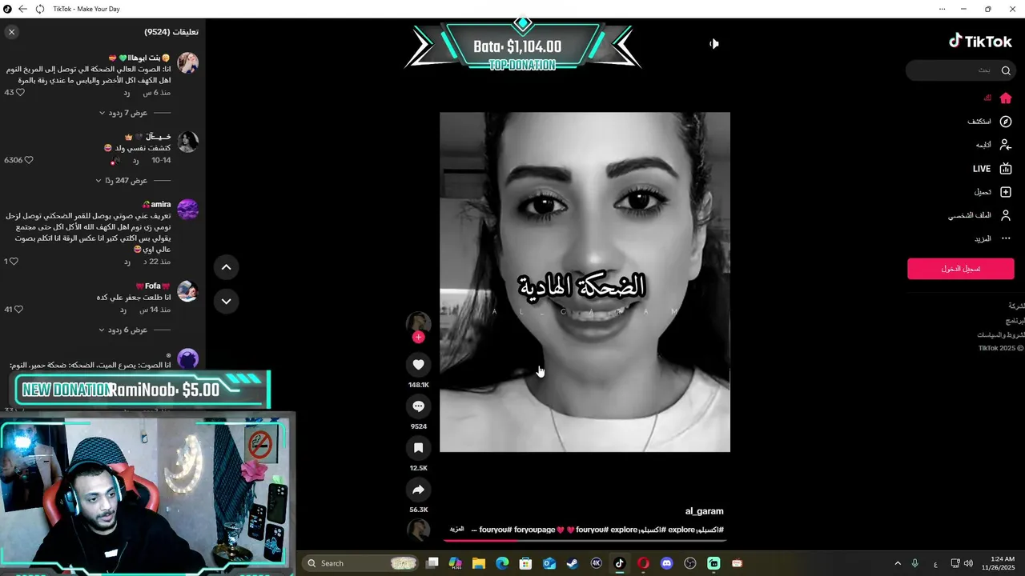Open 'الشروط والسياسات' footer link

[x=1001, y=334]
